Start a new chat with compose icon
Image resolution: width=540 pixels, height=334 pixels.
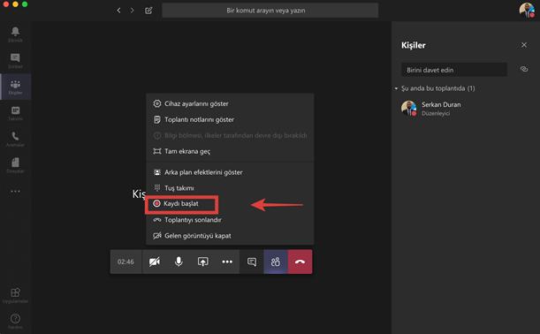point(148,11)
